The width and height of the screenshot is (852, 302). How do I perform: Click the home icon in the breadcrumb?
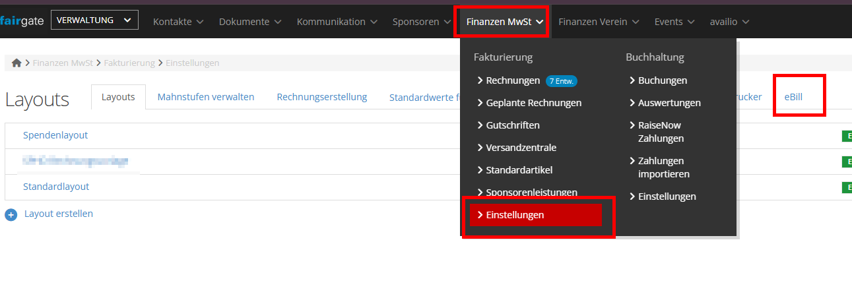pos(17,63)
